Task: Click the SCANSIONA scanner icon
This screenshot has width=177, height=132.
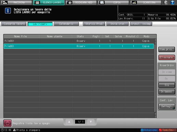Action: point(134,2)
